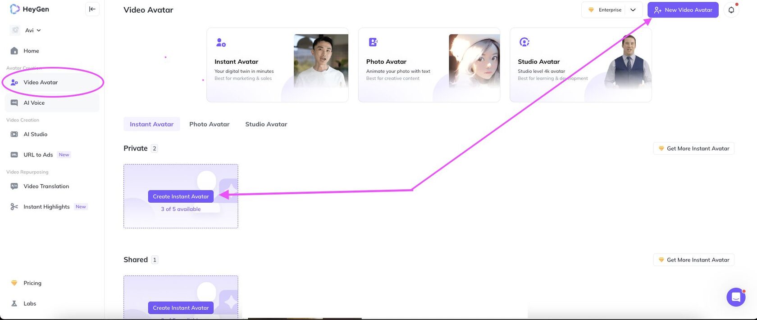Click the Studio Avatar card icon
Image resolution: width=757 pixels, height=320 pixels.
pos(524,42)
